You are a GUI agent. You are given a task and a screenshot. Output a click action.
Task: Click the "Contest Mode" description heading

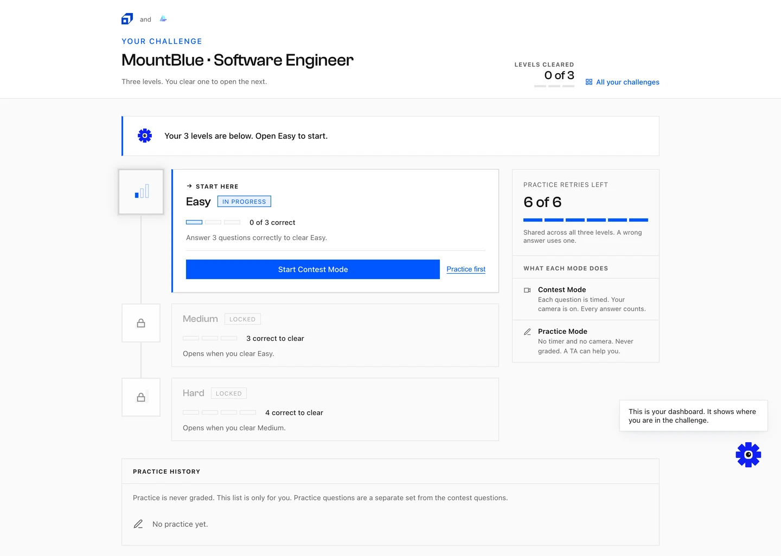click(x=562, y=290)
